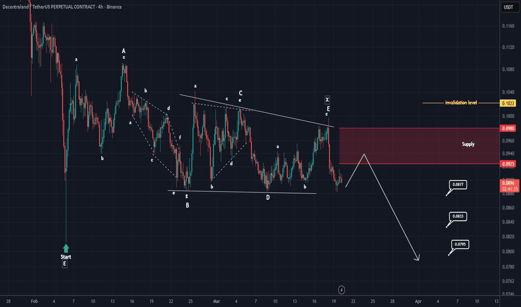The image size is (521, 307).
Task: Select the small "g" sub-wave label
Action: tap(187, 196)
